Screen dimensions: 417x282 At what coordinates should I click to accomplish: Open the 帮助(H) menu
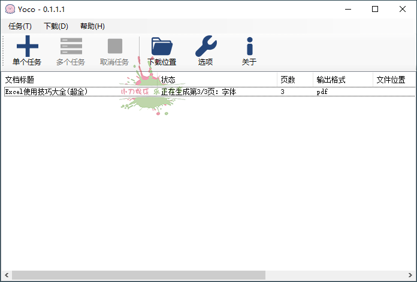tap(92, 26)
